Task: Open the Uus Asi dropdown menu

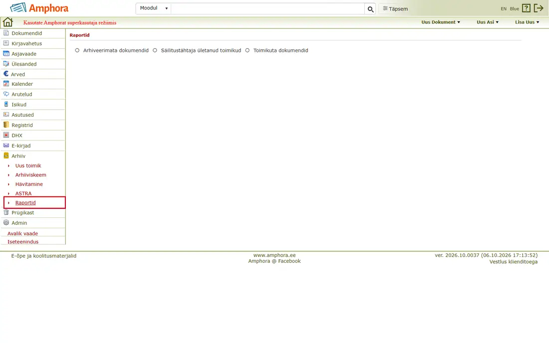Action: click(x=488, y=22)
